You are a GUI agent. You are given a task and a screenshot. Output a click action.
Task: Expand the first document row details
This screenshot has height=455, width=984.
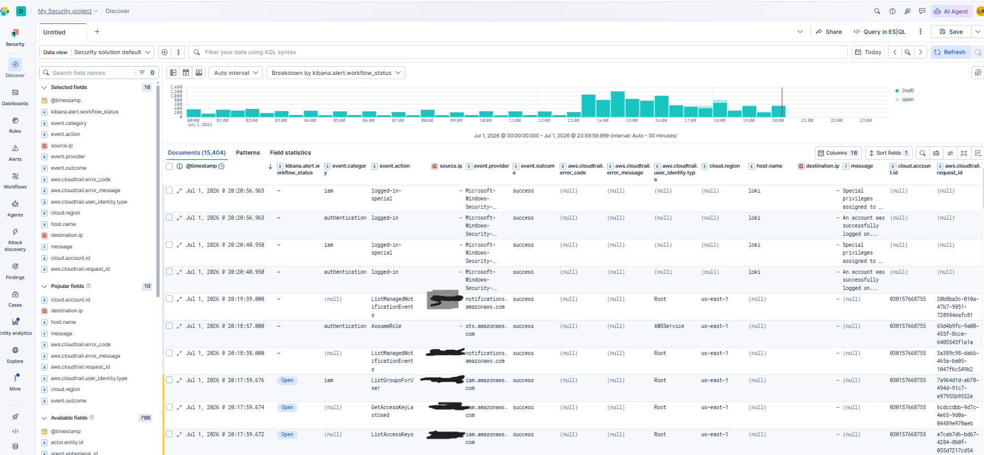pyautogui.click(x=179, y=191)
